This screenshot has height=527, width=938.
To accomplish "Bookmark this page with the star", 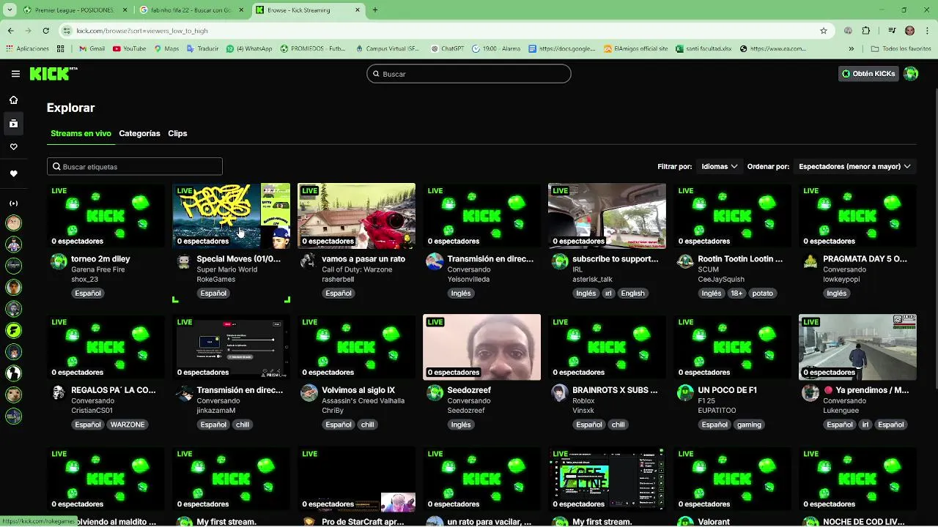I will (x=824, y=31).
